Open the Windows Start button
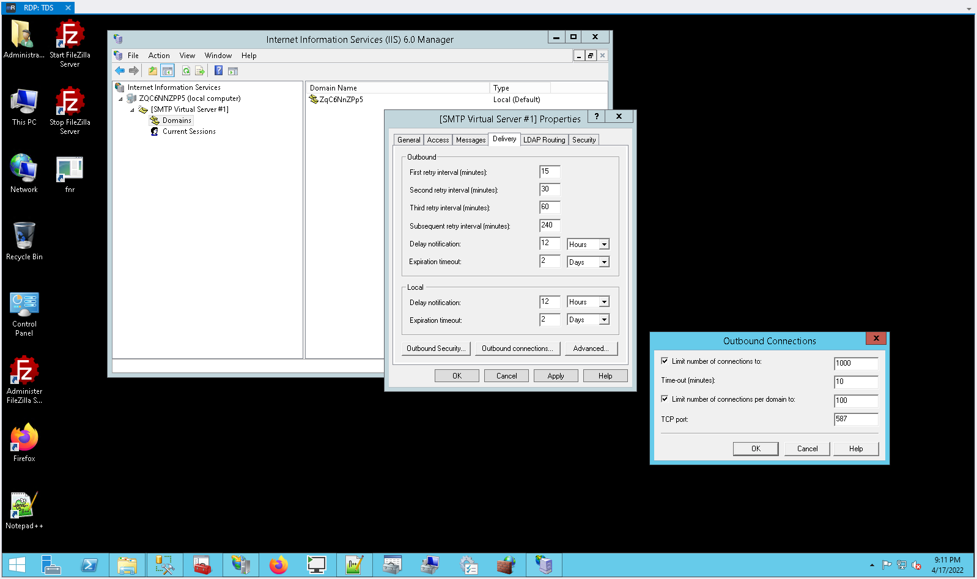This screenshot has height=579, width=977. 17,566
